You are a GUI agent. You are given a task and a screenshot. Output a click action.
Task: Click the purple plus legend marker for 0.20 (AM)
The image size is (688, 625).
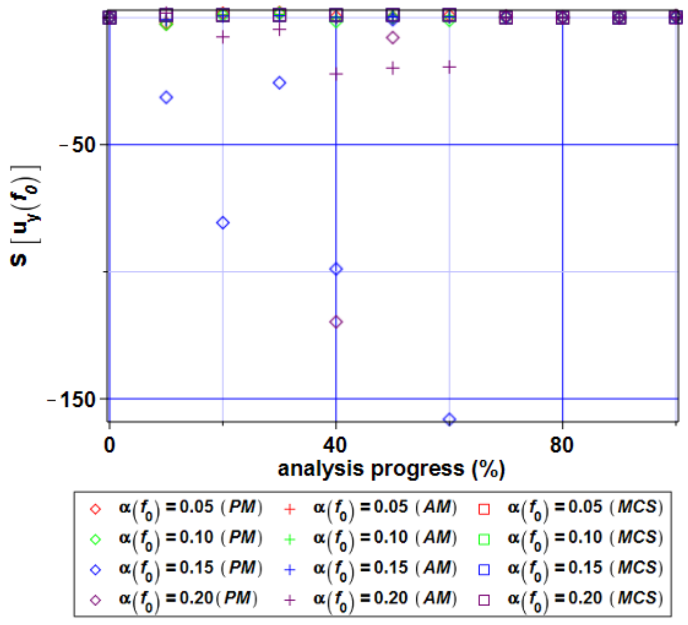coord(290,600)
